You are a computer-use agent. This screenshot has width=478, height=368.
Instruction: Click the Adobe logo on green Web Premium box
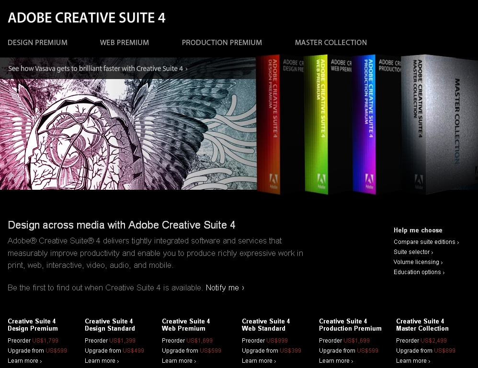[320, 182]
